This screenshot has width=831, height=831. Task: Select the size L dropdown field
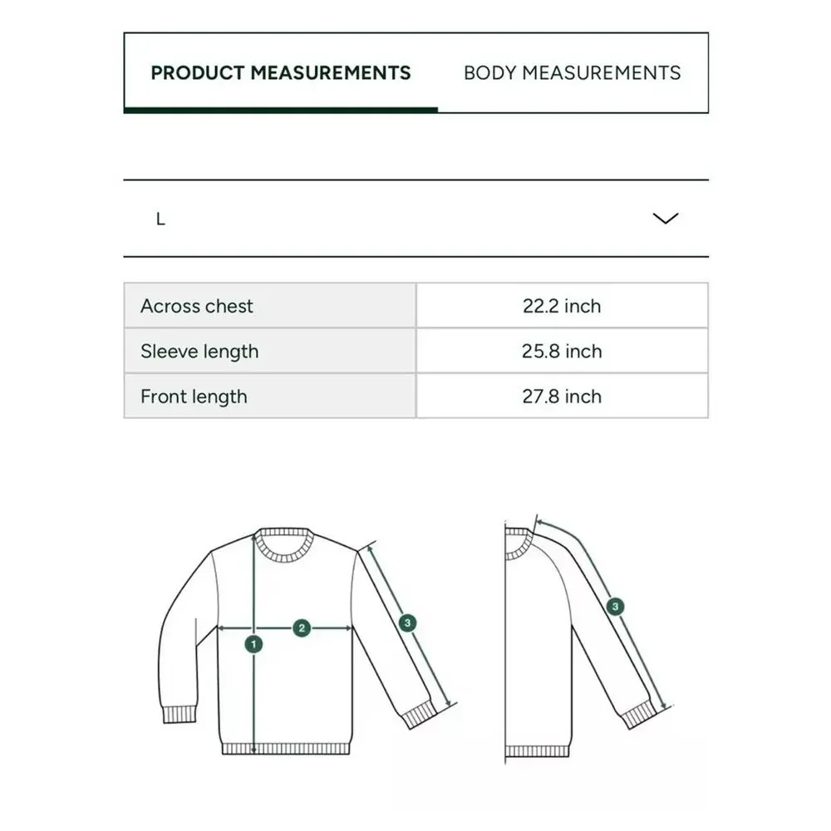click(x=416, y=219)
